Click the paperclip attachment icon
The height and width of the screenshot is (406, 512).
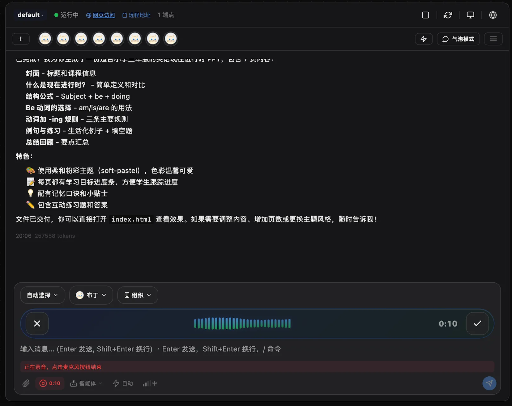[x=26, y=383]
